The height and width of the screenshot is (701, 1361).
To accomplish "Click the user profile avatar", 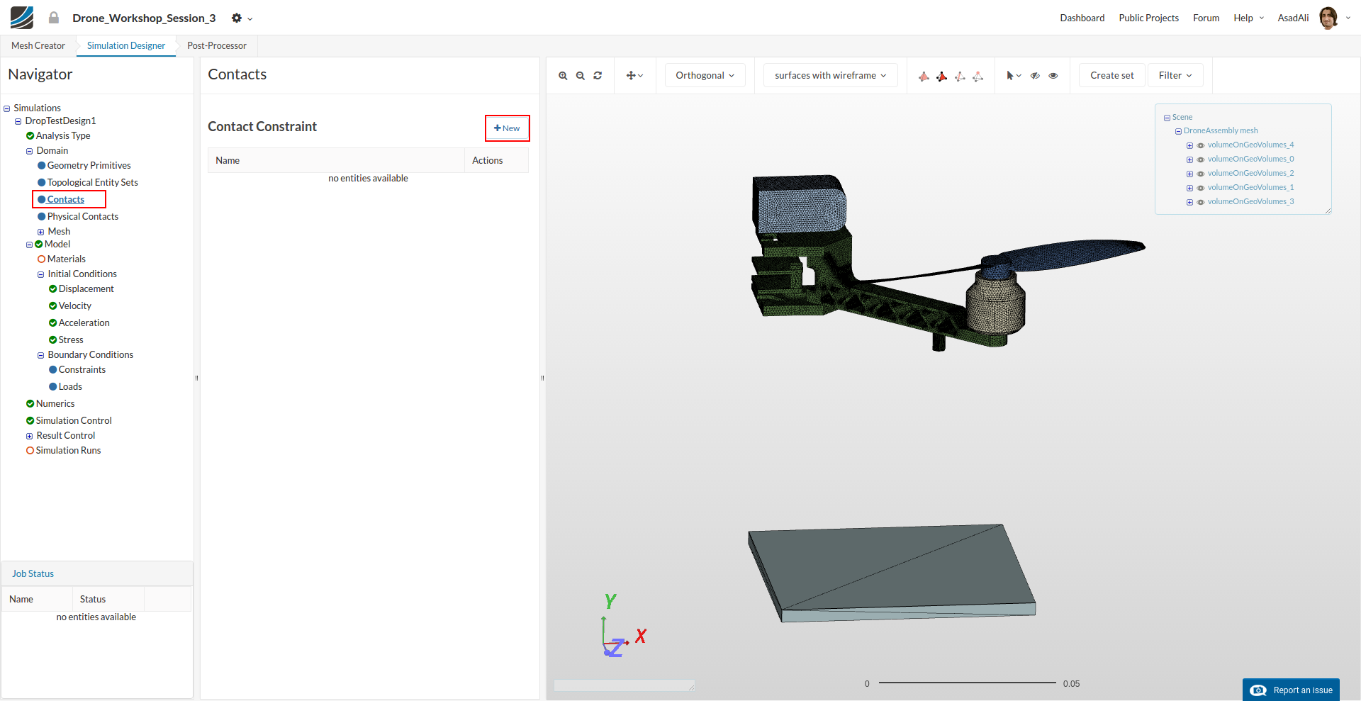I will click(x=1328, y=18).
